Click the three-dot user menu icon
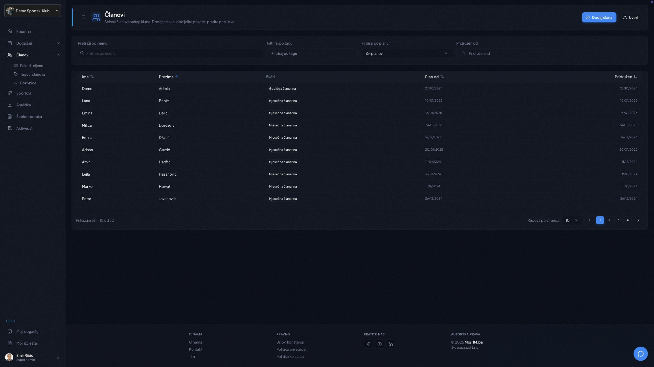Viewport: 654px width, 367px height. pyautogui.click(x=58, y=357)
